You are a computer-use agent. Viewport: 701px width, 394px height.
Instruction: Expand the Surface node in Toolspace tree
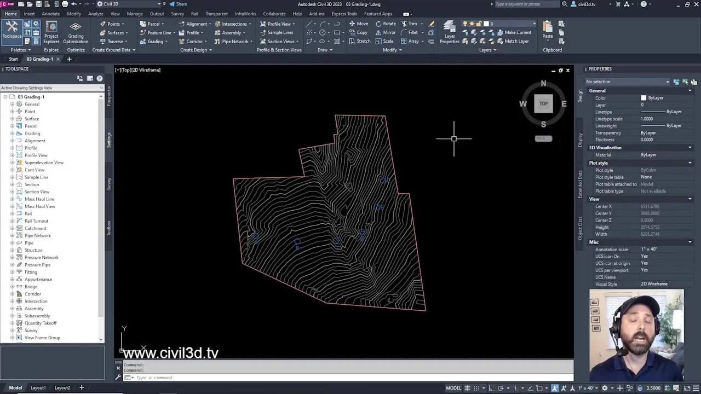pos(13,119)
